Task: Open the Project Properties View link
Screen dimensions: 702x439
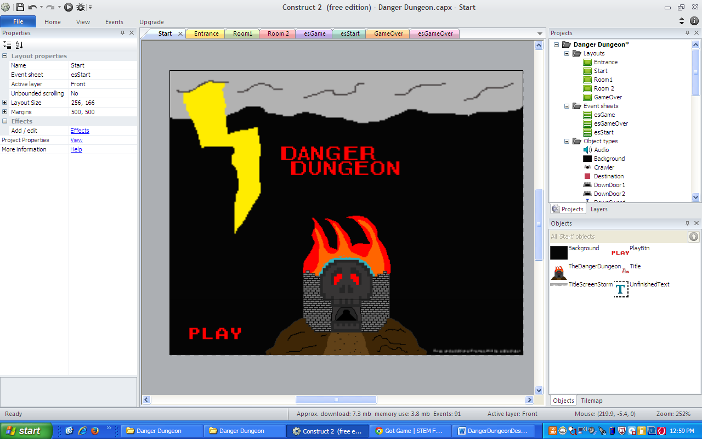Action: [x=76, y=140]
